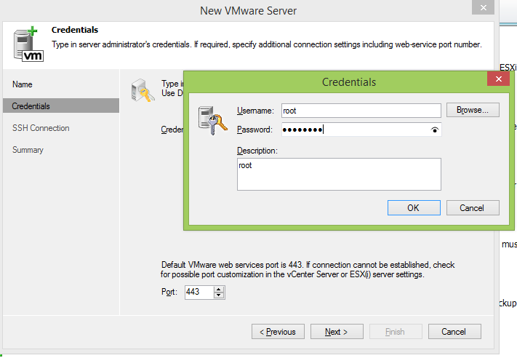Screen dimensions: 517x358
Task: Confirm the credentials with the OK button
Action: pos(413,207)
